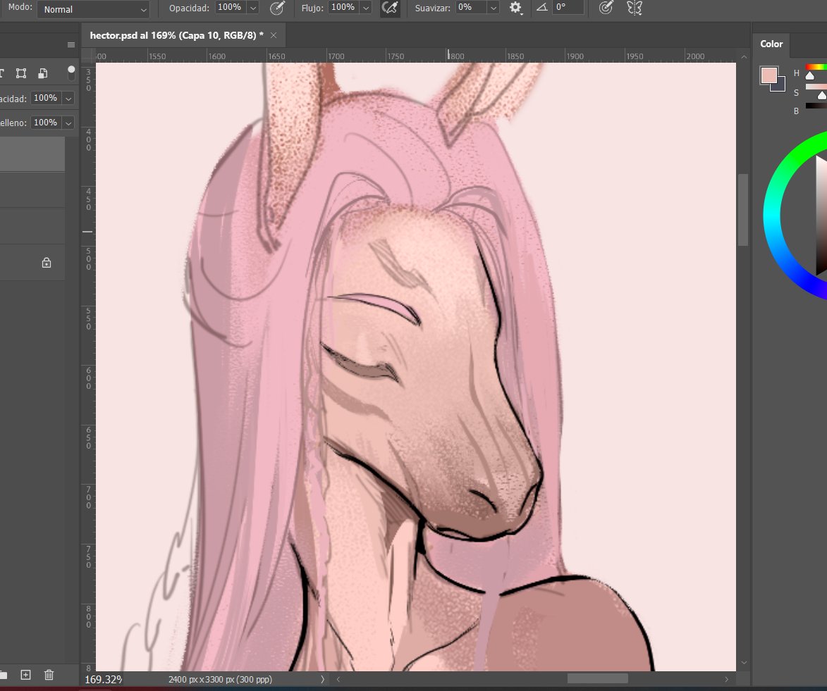Click the brush angle icon

pos(541,7)
